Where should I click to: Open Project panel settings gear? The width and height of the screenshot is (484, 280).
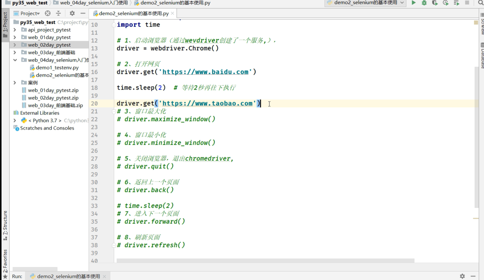[x=72, y=13]
